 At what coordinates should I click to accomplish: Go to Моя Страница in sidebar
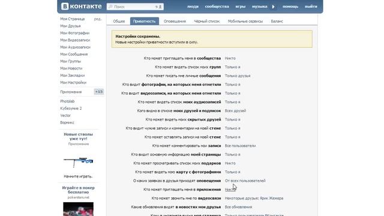pyautogui.click(x=72, y=19)
